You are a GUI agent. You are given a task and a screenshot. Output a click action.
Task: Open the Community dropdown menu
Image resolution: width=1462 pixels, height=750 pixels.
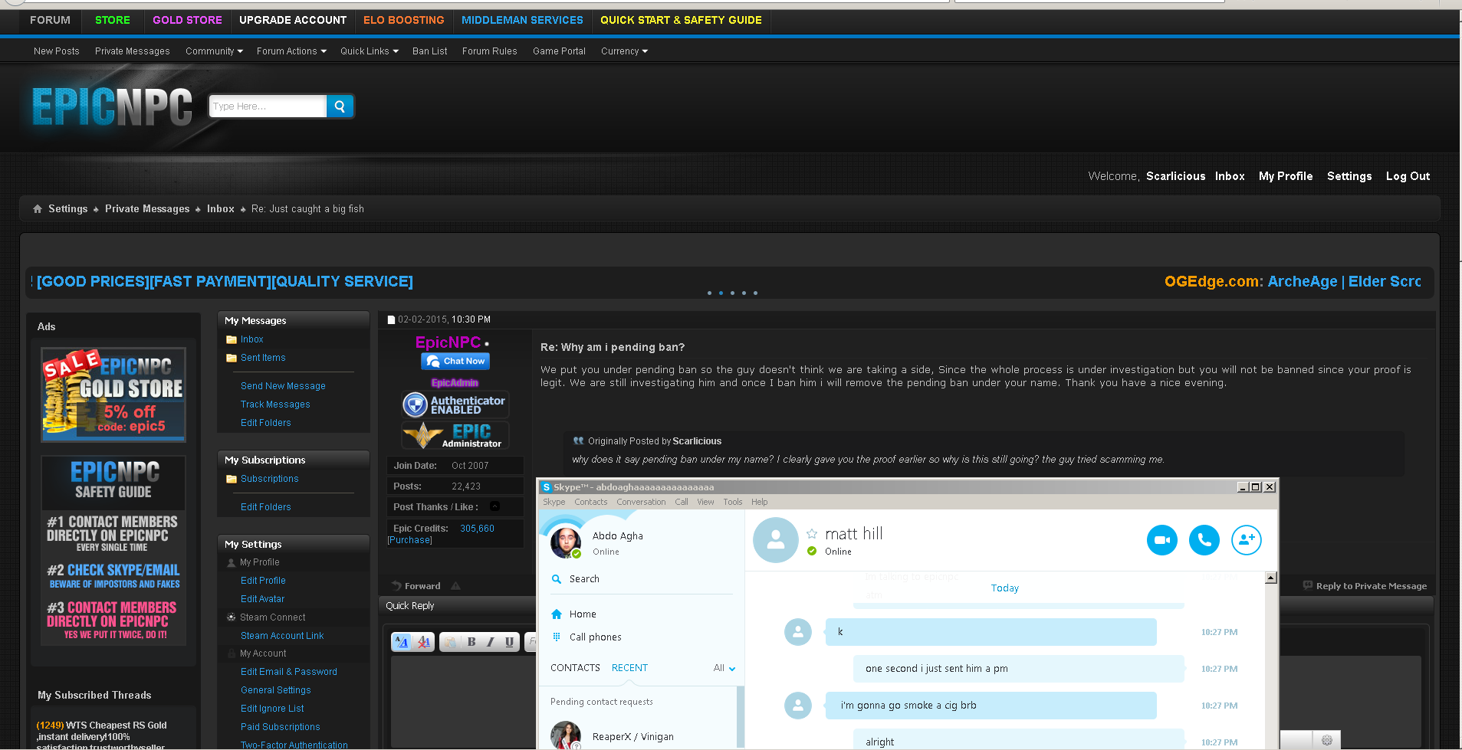tap(214, 51)
